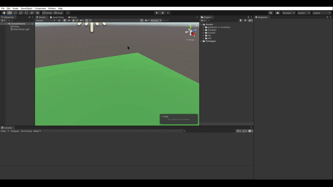
Task: Open Project create plus dropdown
Action: (203, 21)
